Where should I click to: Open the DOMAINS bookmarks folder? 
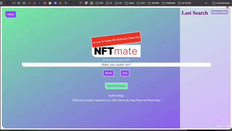169,3
